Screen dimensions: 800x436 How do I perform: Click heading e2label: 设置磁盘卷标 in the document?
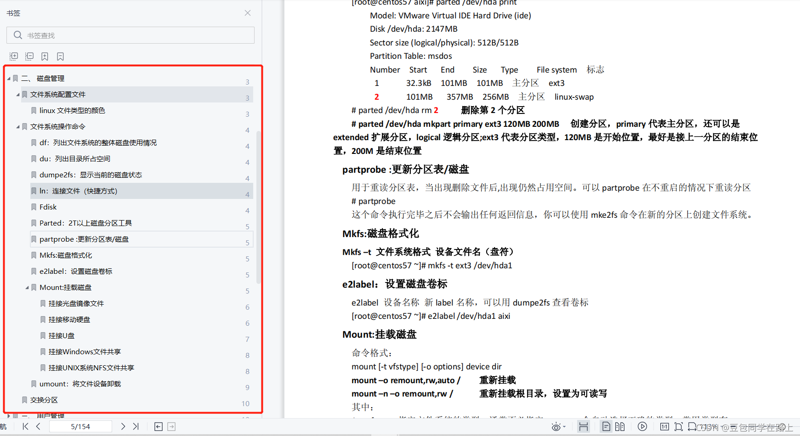(x=395, y=284)
